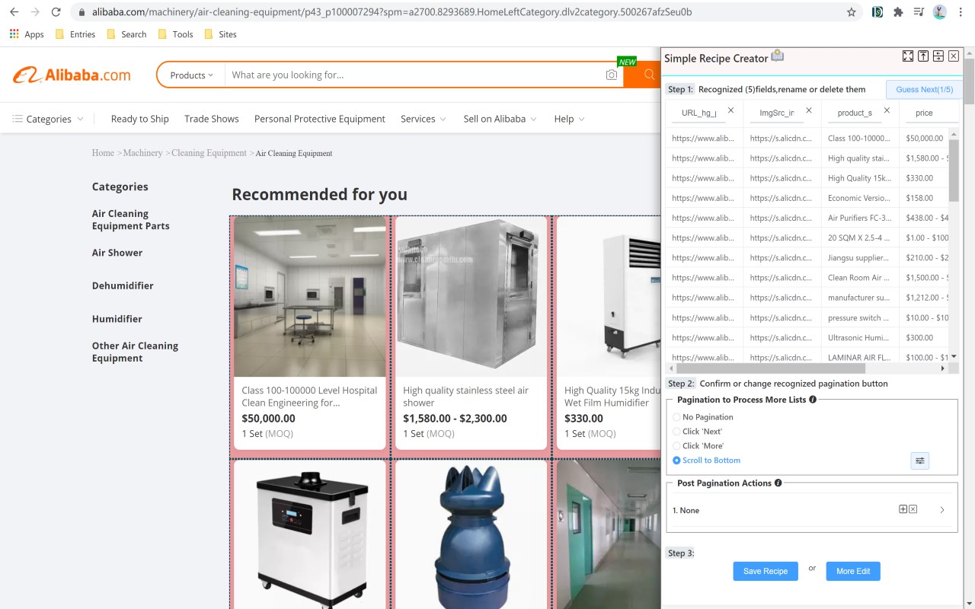Open the Trade Shows menu item
Image resolution: width=975 pixels, height=609 pixels.
(x=212, y=119)
